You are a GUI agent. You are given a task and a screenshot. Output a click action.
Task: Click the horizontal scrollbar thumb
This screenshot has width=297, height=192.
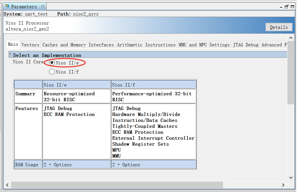tap(117, 185)
